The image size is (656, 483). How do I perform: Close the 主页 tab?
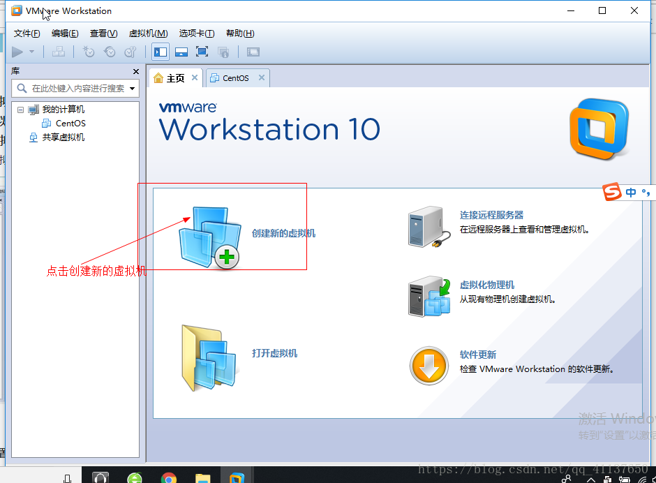195,77
